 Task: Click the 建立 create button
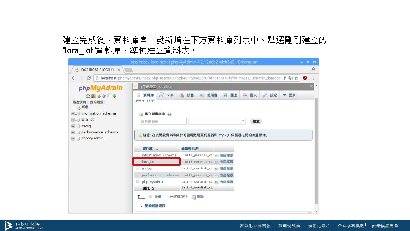pyautogui.click(x=256, y=121)
